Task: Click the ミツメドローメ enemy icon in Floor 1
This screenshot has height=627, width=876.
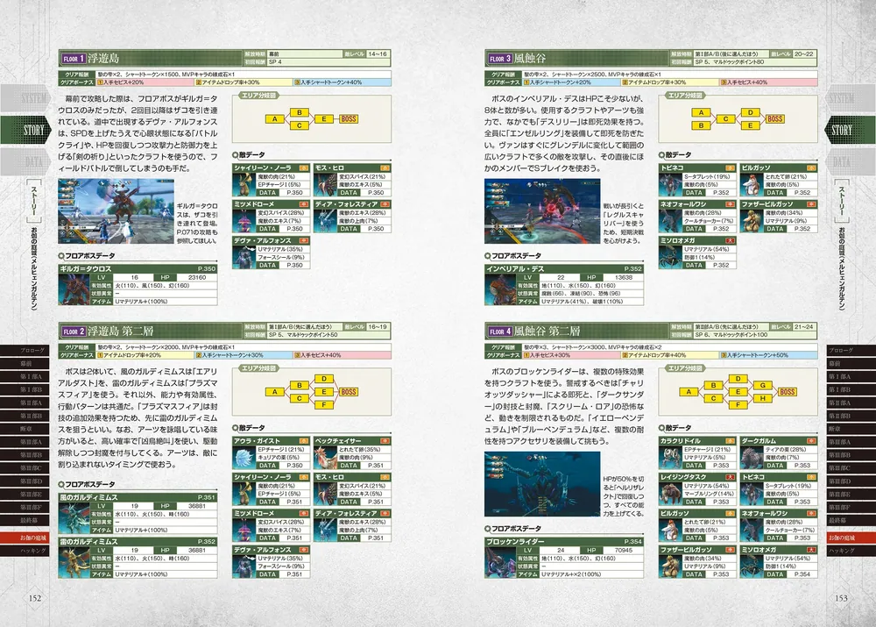Action: 244,220
